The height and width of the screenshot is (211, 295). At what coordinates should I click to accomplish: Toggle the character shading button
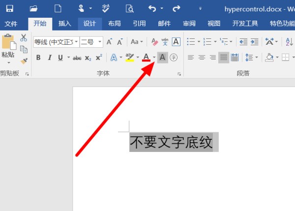[162, 58]
